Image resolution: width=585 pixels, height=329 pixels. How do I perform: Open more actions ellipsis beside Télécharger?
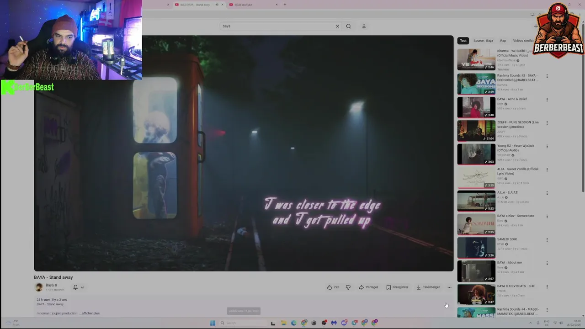pyautogui.click(x=449, y=287)
